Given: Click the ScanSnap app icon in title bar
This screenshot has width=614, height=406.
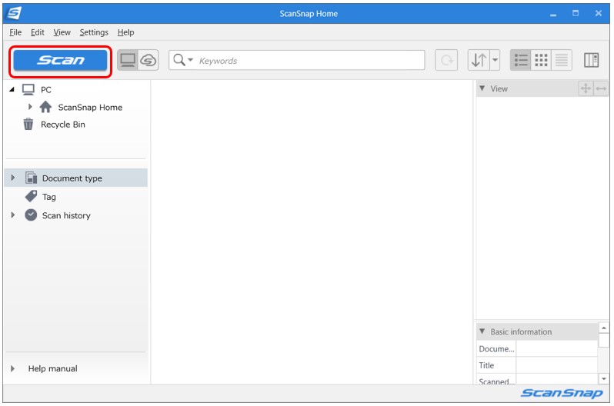Looking at the screenshot, I should click(15, 13).
